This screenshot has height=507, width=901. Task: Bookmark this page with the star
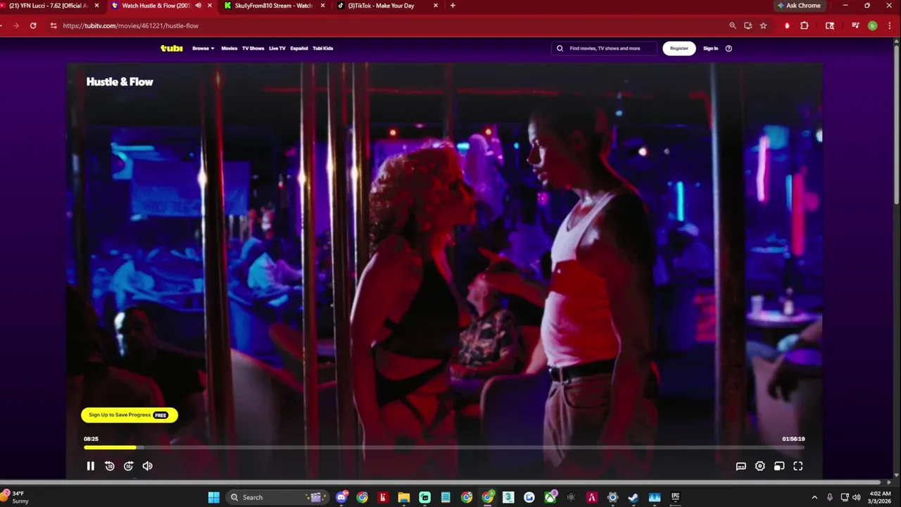(763, 25)
